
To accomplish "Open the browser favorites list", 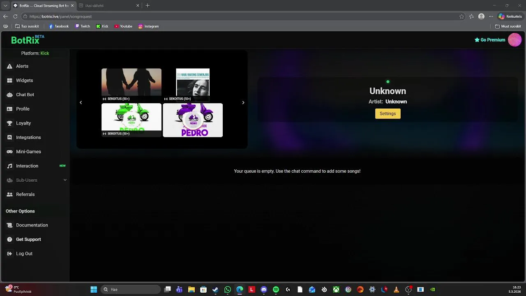I will coord(471,16).
